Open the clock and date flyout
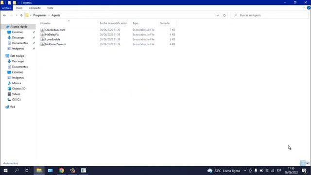311x175 pixels. click(x=291, y=171)
